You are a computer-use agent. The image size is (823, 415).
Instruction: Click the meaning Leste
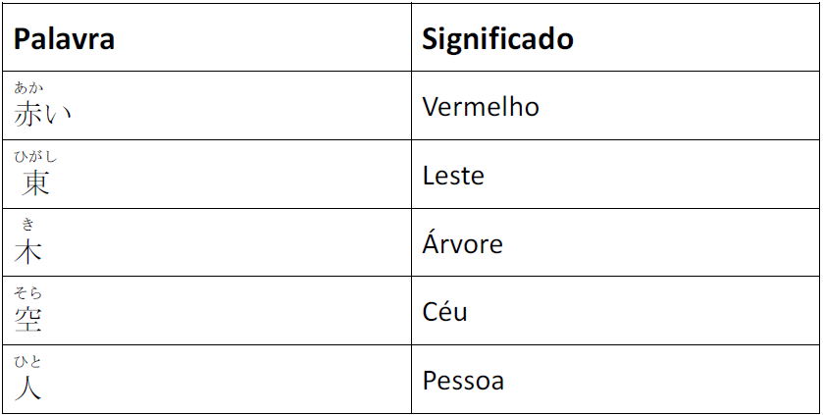tap(453, 176)
